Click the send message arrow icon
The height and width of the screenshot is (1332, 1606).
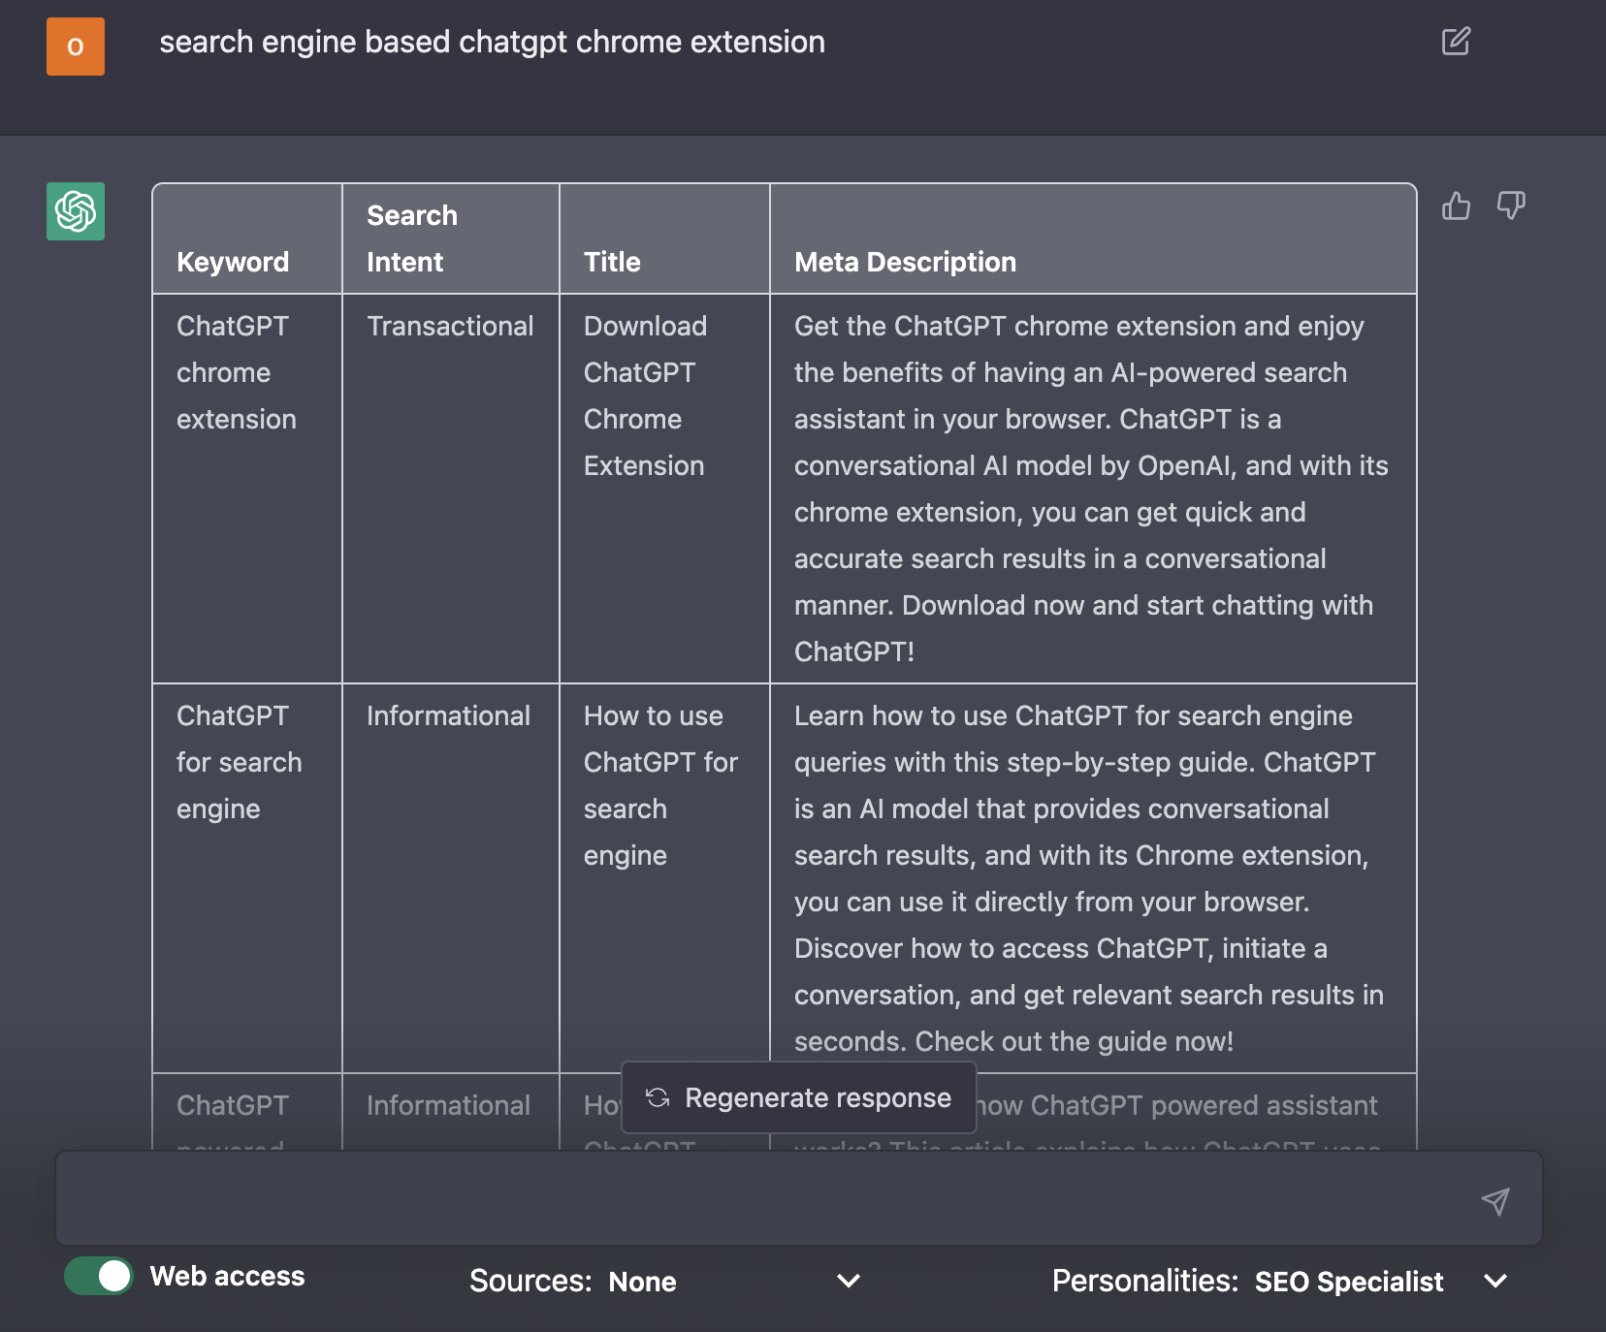pos(1495,1201)
